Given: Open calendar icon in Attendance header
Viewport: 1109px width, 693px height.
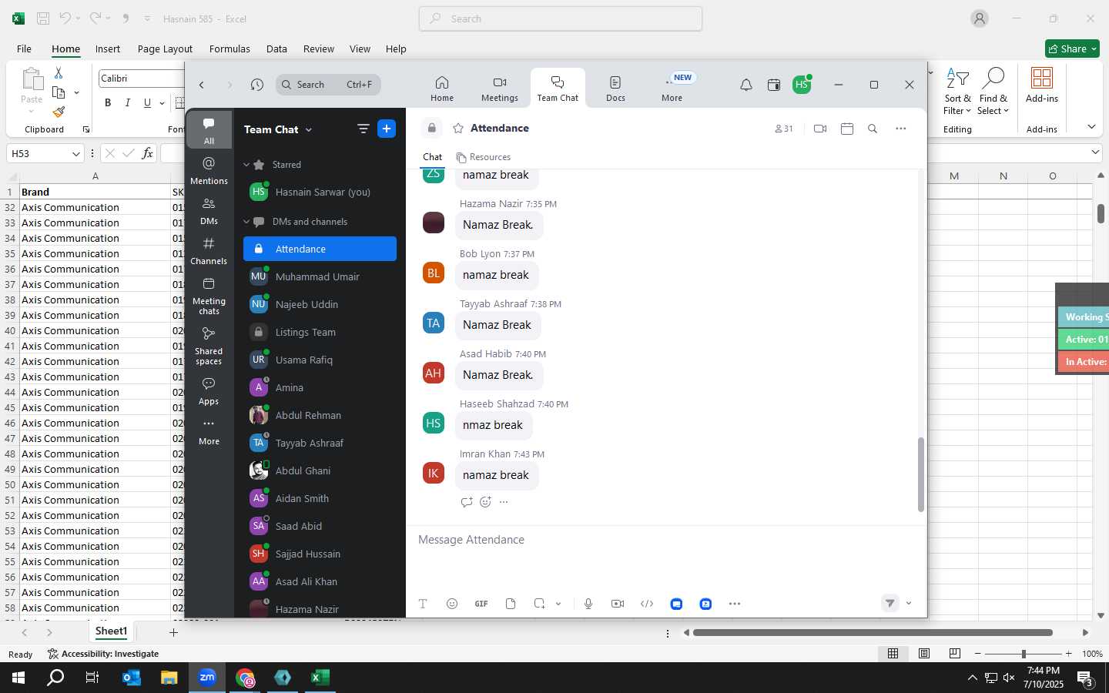Looking at the screenshot, I should point(847,129).
